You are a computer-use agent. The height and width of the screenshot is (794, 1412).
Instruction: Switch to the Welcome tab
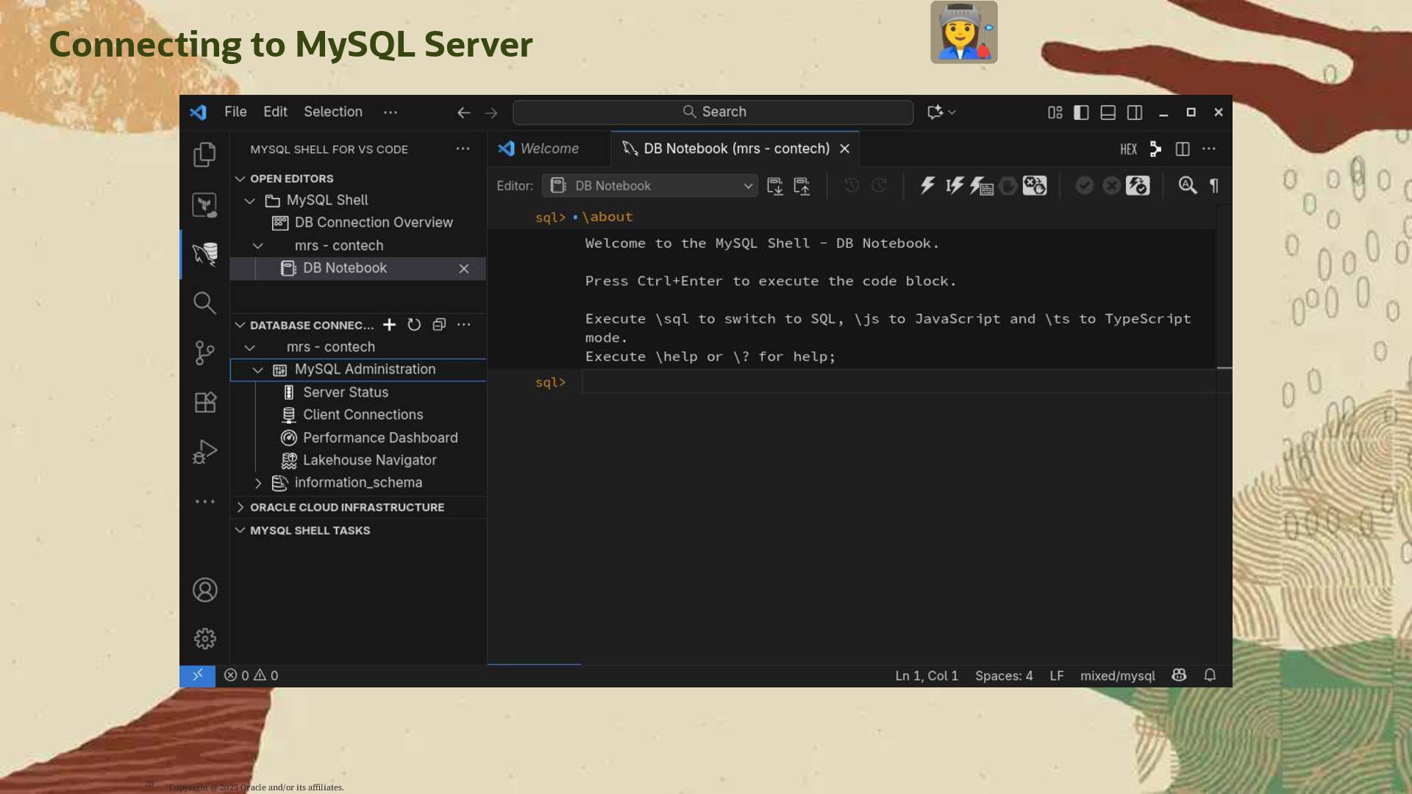[x=549, y=149]
